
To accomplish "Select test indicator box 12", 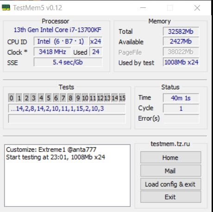I will coord(100,98).
